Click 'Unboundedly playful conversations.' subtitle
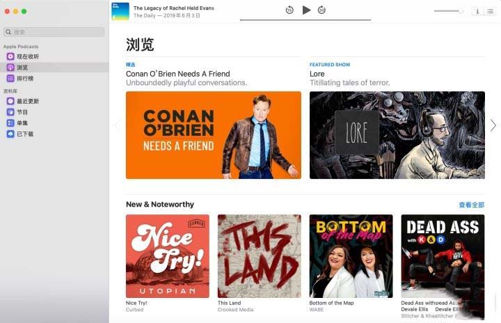Screen dimensions: 501x323 186,83
